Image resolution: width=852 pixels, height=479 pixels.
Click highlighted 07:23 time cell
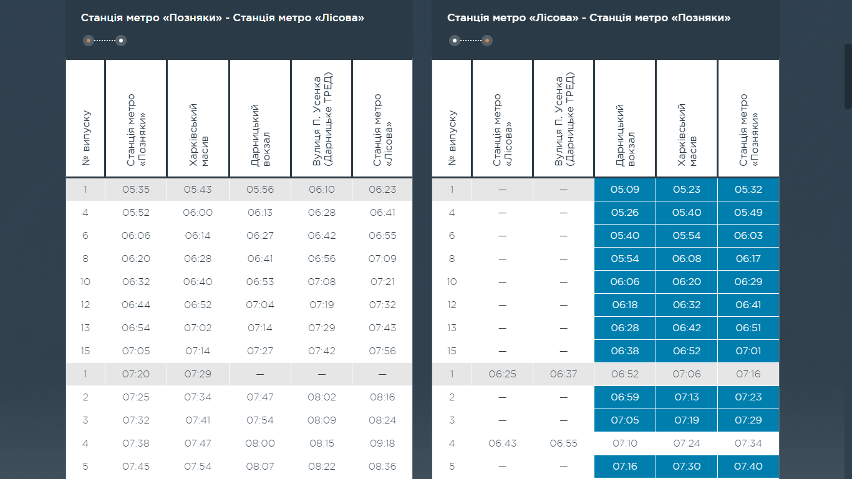point(748,397)
